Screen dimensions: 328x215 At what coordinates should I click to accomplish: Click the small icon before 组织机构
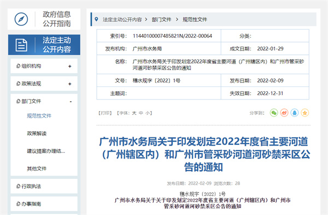pyautogui.click(x=18, y=66)
